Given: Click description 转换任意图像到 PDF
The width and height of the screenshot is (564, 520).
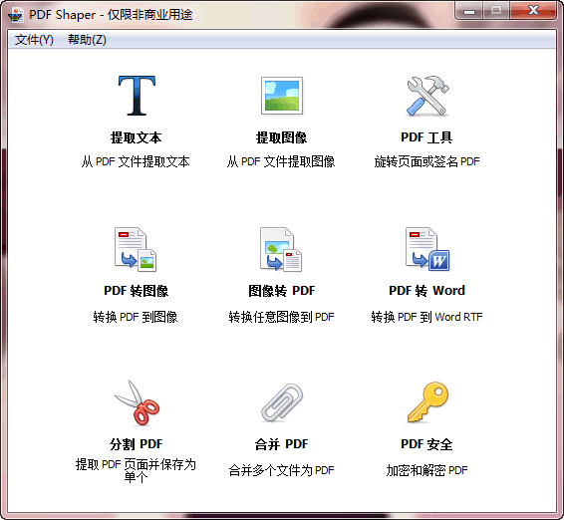Looking at the screenshot, I should (281, 317).
